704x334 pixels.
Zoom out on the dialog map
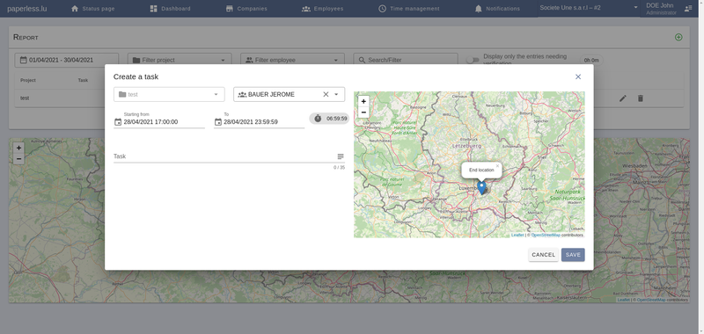pyautogui.click(x=363, y=113)
